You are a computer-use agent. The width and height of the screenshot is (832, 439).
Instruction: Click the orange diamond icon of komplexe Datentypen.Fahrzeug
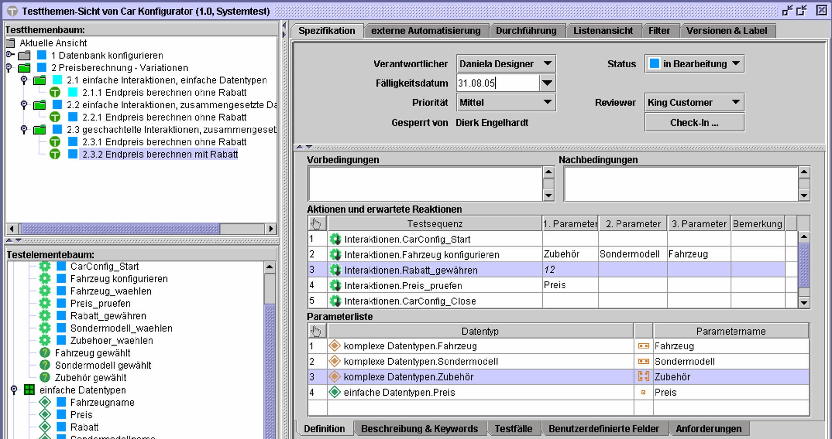pos(334,346)
